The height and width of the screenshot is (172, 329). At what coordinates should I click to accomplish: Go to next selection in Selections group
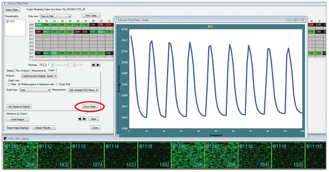coord(84,119)
